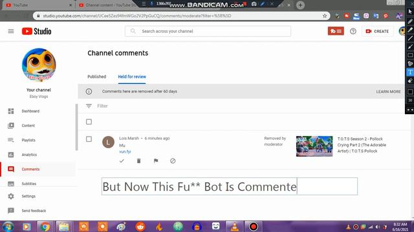This screenshot has width=414, height=232.
Task: Select the Bandicam cursor pointer tool
Action: tap(409, 12)
